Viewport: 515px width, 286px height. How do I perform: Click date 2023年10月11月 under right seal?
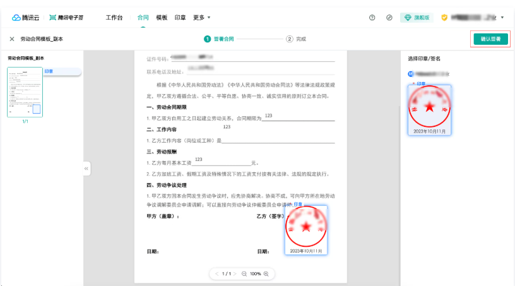pyautogui.click(x=429, y=131)
